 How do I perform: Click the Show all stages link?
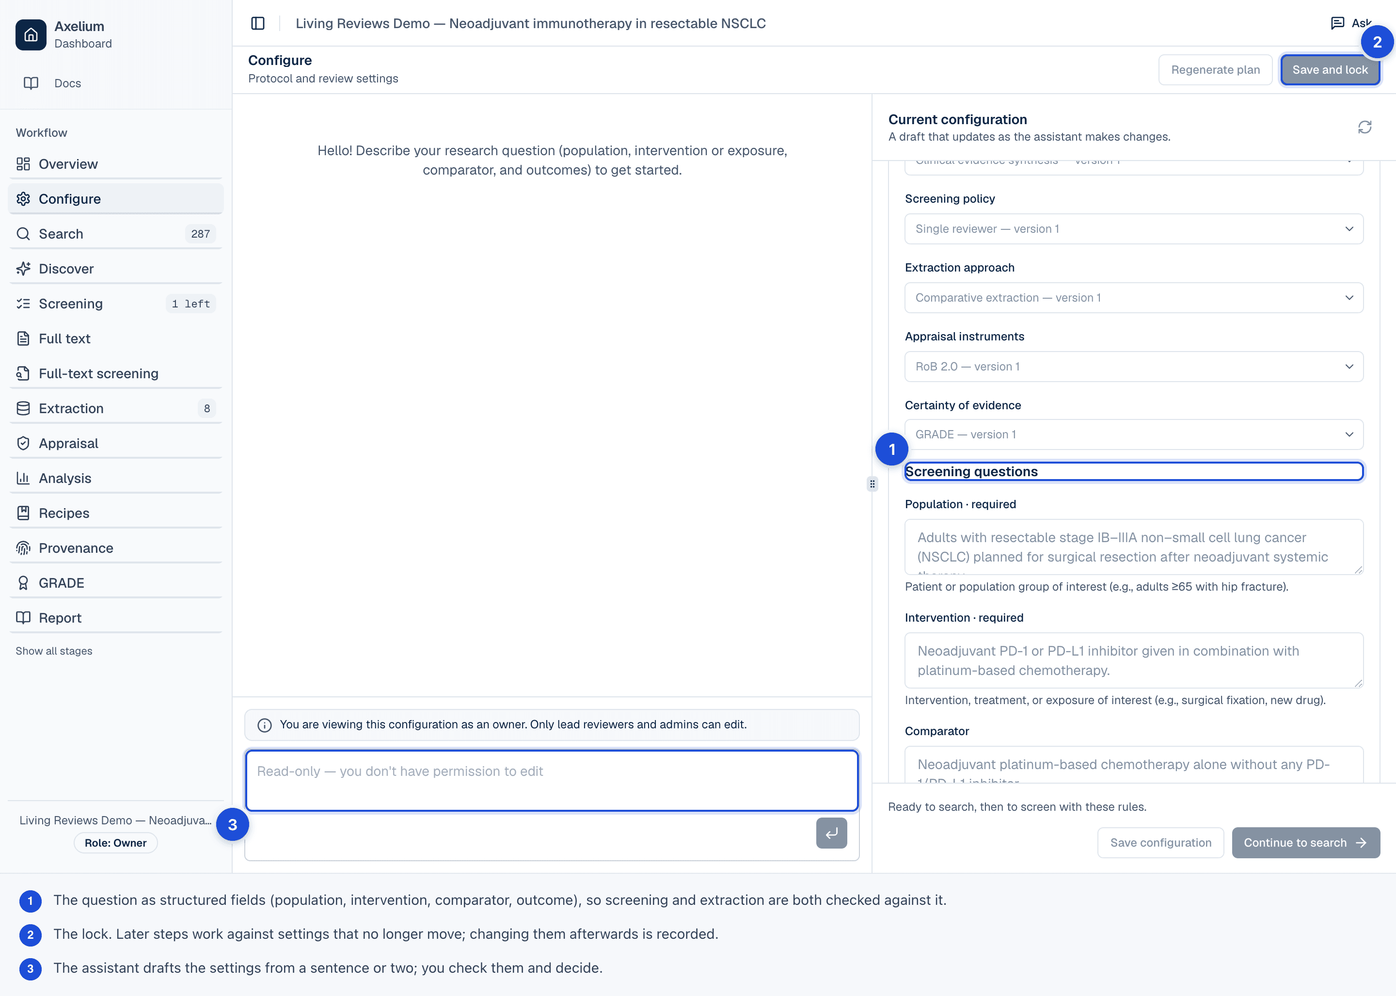click(54, 651)
